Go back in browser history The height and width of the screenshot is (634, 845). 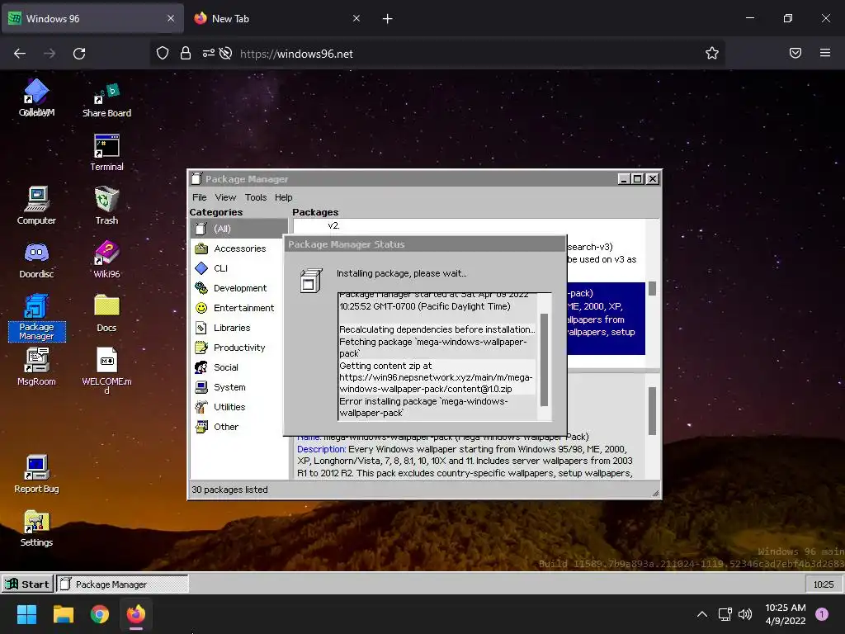click(20, 54)
